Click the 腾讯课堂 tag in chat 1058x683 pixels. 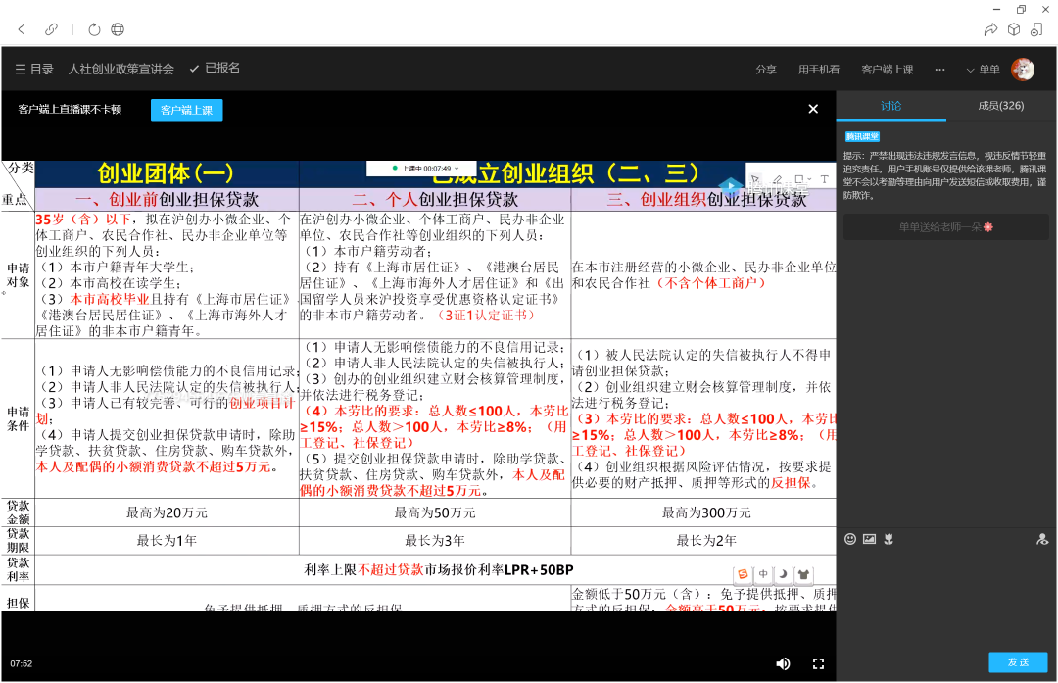[862, 137]
